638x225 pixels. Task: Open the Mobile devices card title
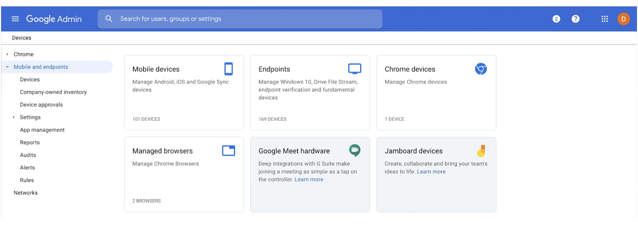tap(156, 69)
